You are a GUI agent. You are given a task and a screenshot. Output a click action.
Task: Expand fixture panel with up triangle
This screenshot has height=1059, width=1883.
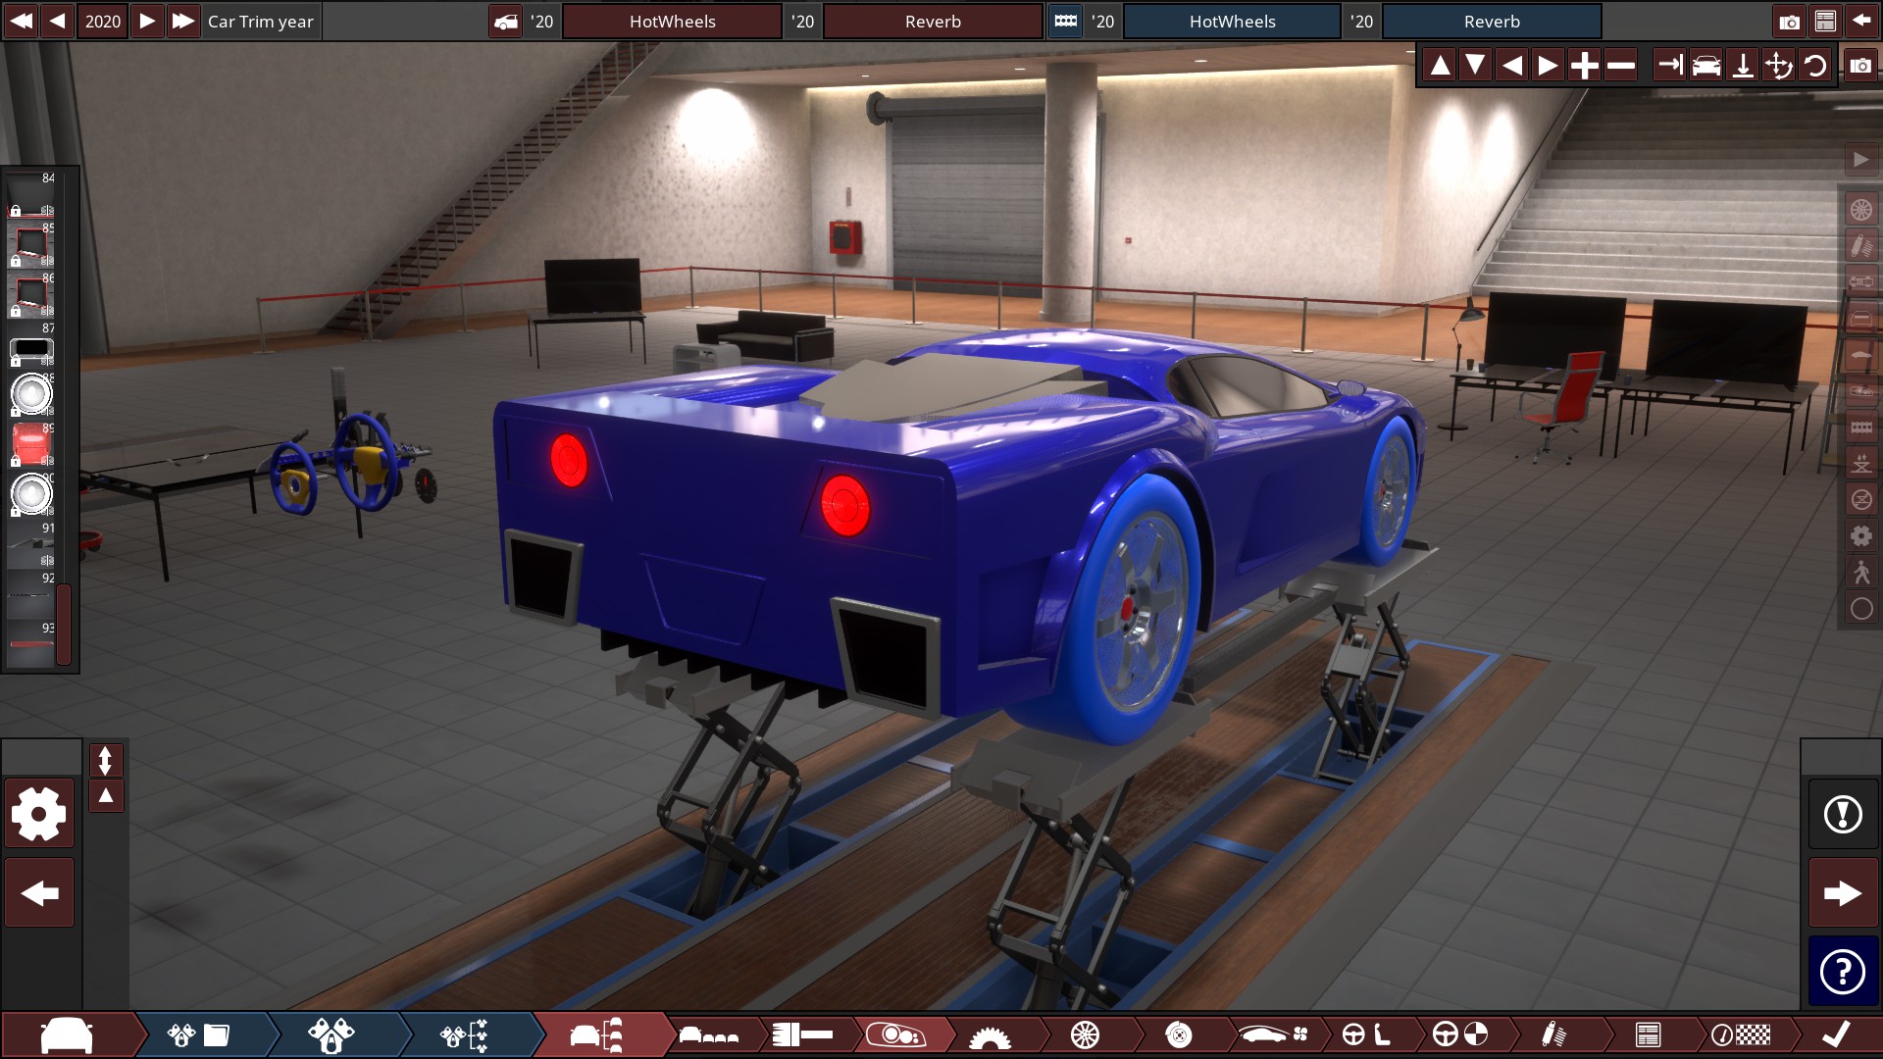(106, 795)
